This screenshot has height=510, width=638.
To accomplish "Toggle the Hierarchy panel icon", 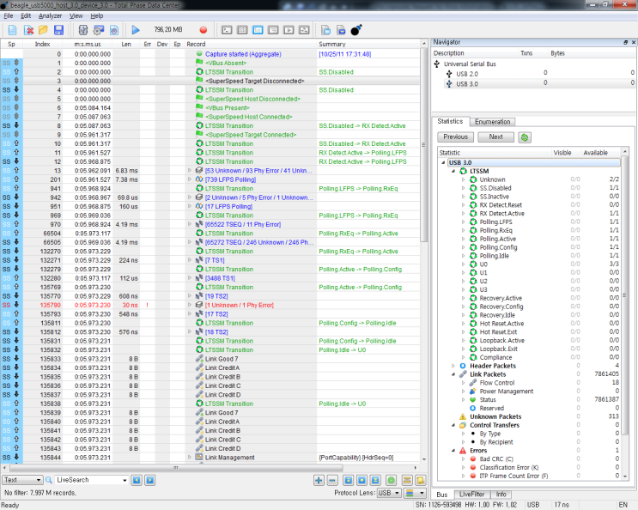I will click(304, 30).
